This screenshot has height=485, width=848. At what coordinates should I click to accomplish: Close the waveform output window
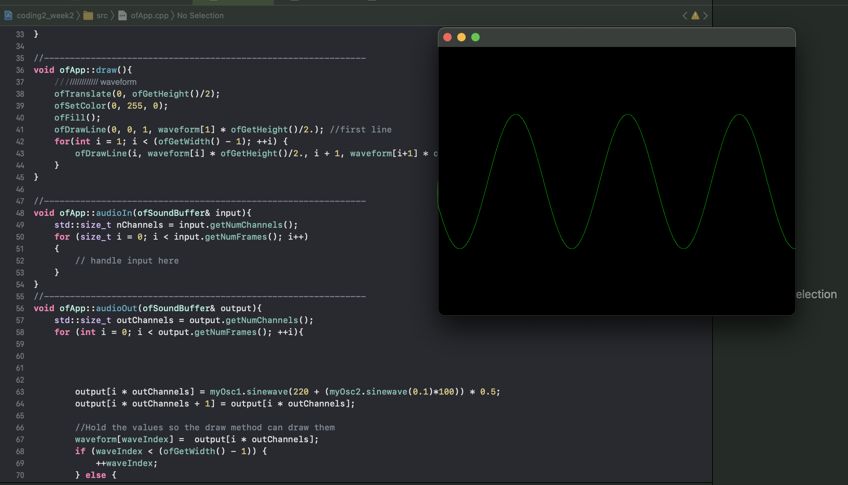(447, 37)
